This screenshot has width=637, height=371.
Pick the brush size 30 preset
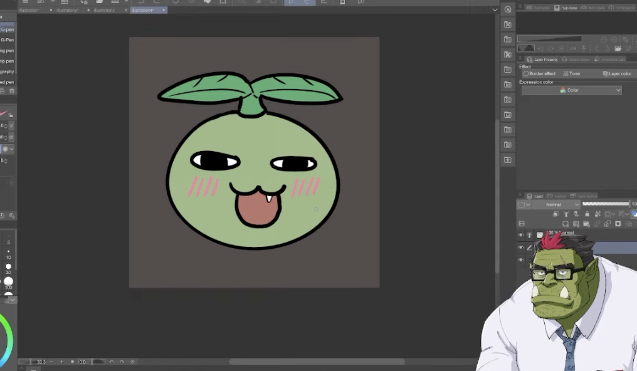point(8,267)
